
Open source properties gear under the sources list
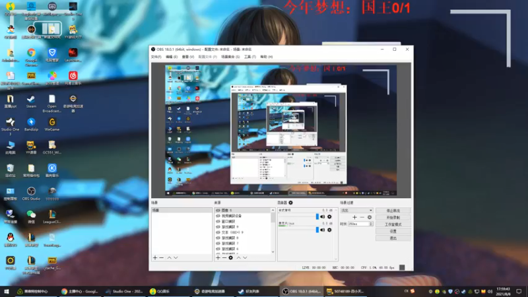(x=230, y=257)
